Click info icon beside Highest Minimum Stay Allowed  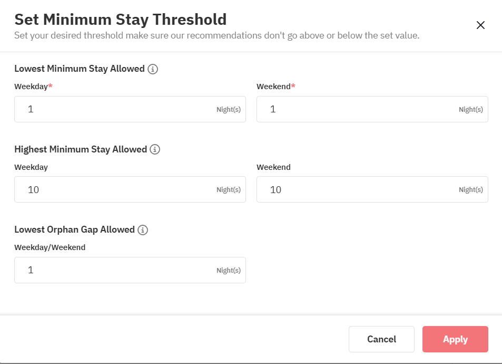pyautogui.click(x=155, y=149)
